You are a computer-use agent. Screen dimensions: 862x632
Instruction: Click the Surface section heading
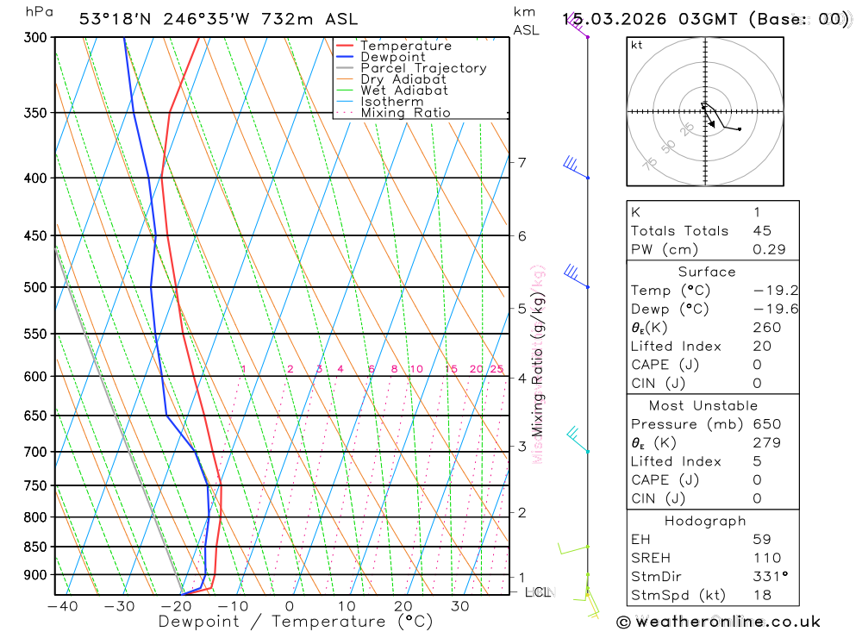707,272
